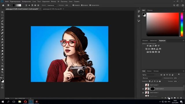Select the Magic Wand tool
Screen dimensions: 185x104
[2, 21]
